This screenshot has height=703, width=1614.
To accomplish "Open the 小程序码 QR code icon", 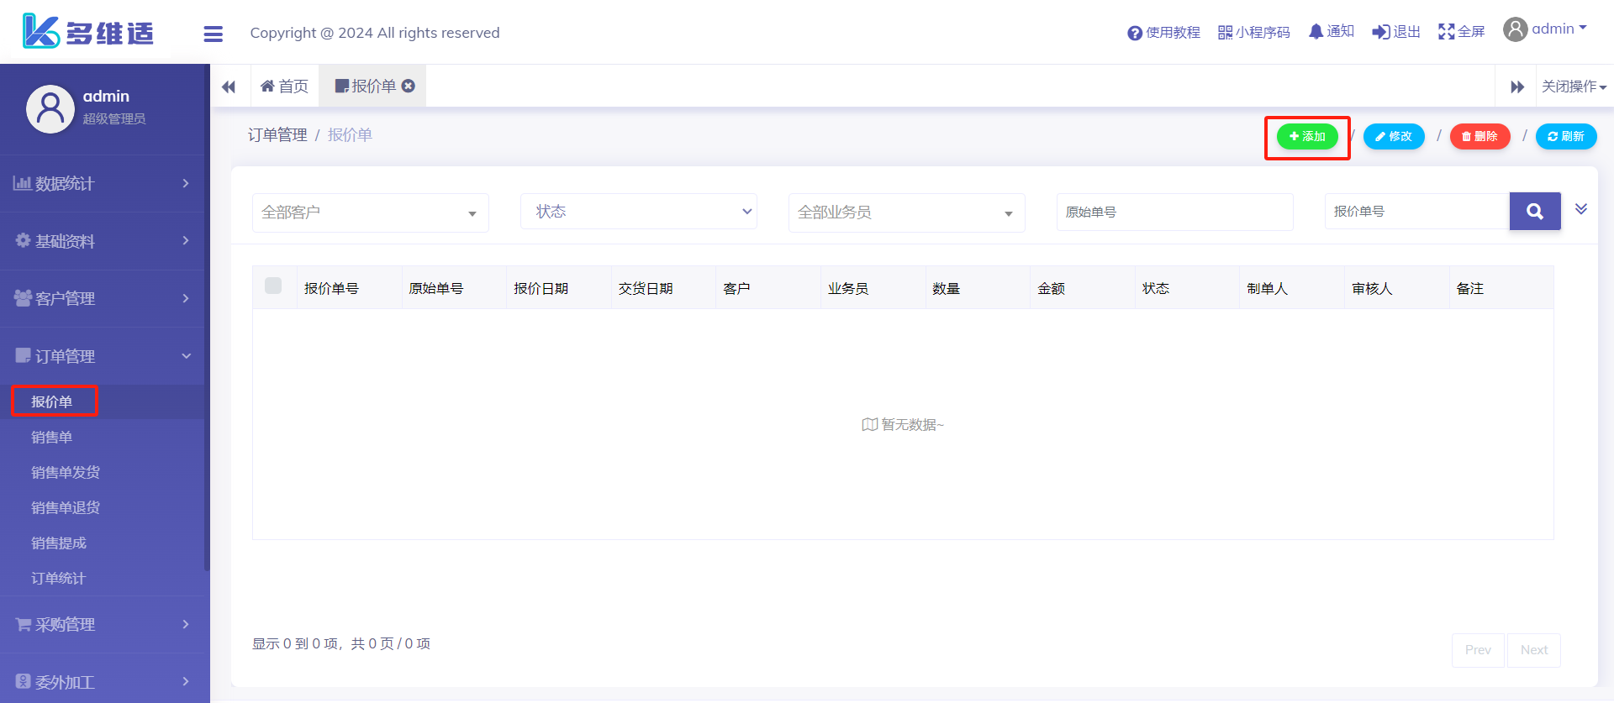I will [x=1225, y=33].
